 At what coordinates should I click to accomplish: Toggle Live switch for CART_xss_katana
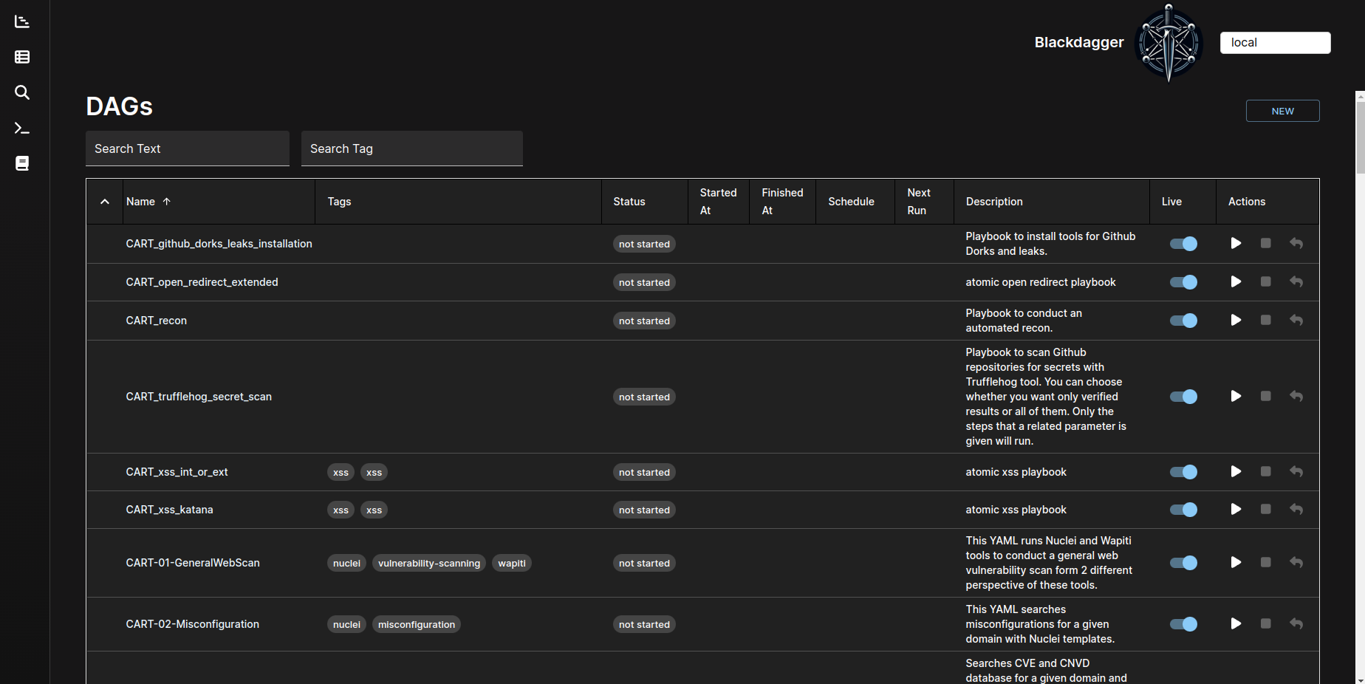tap(1183, 510)
